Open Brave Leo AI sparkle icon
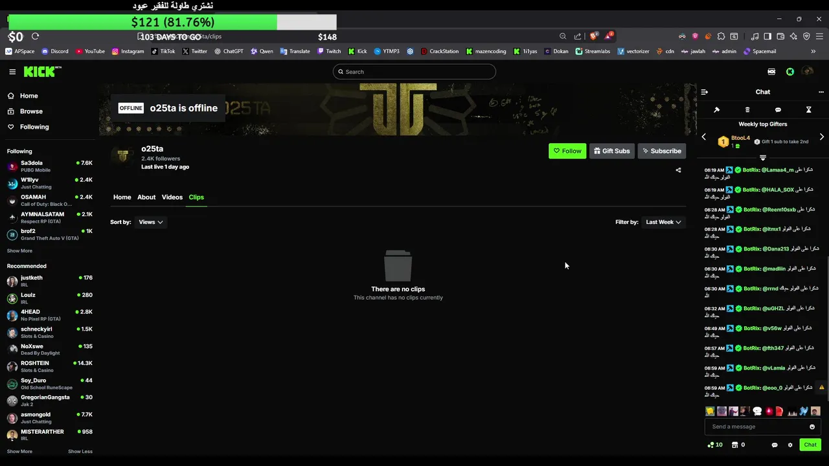 (x=793, y=36)
